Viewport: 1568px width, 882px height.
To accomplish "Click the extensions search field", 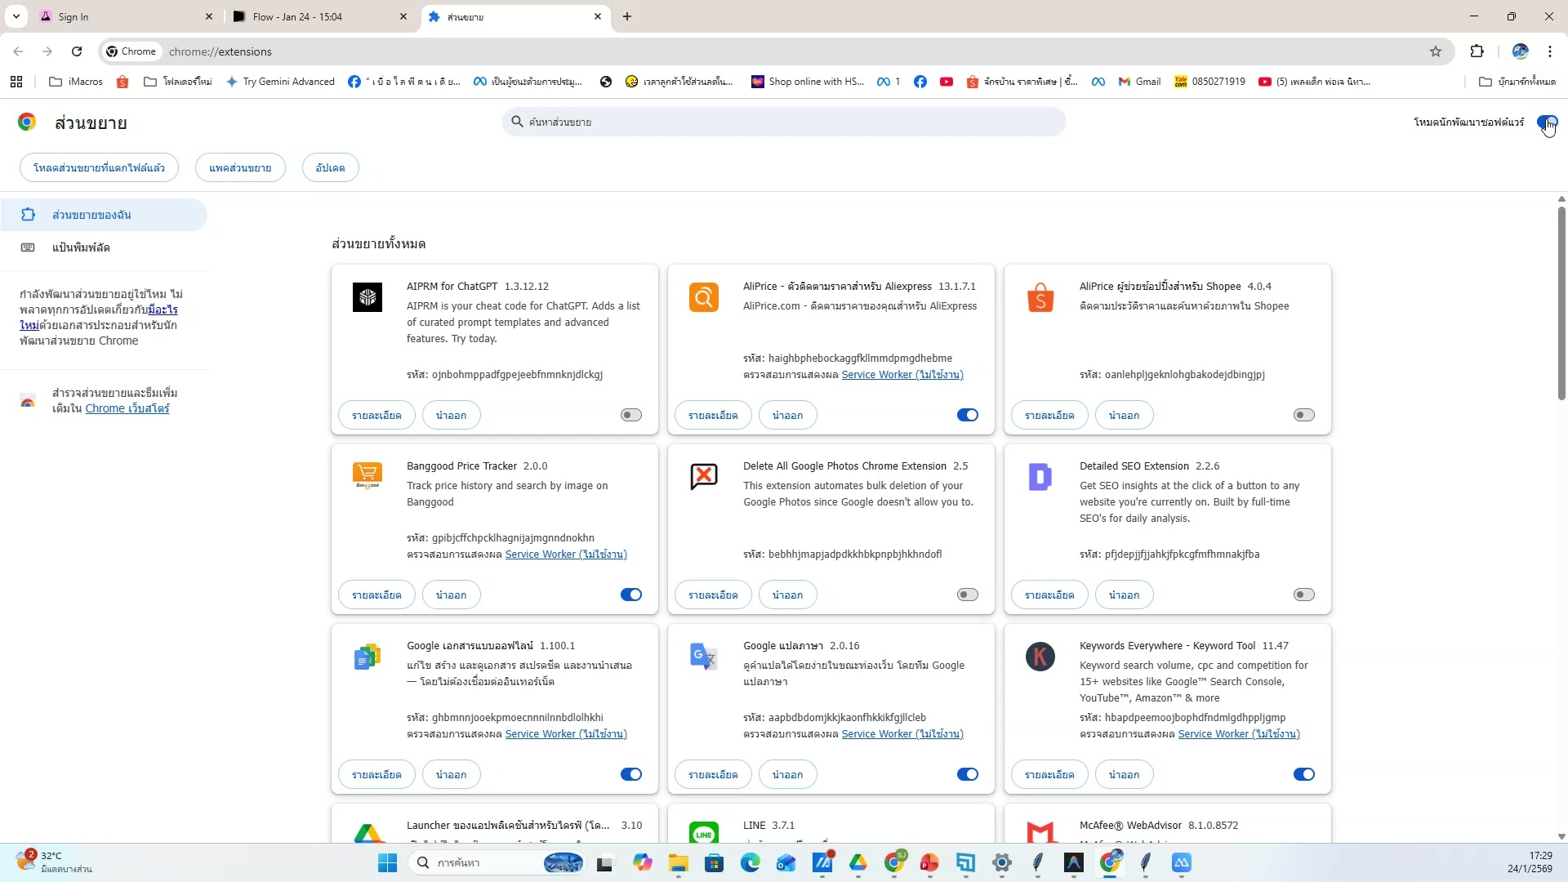I will 784,122.
